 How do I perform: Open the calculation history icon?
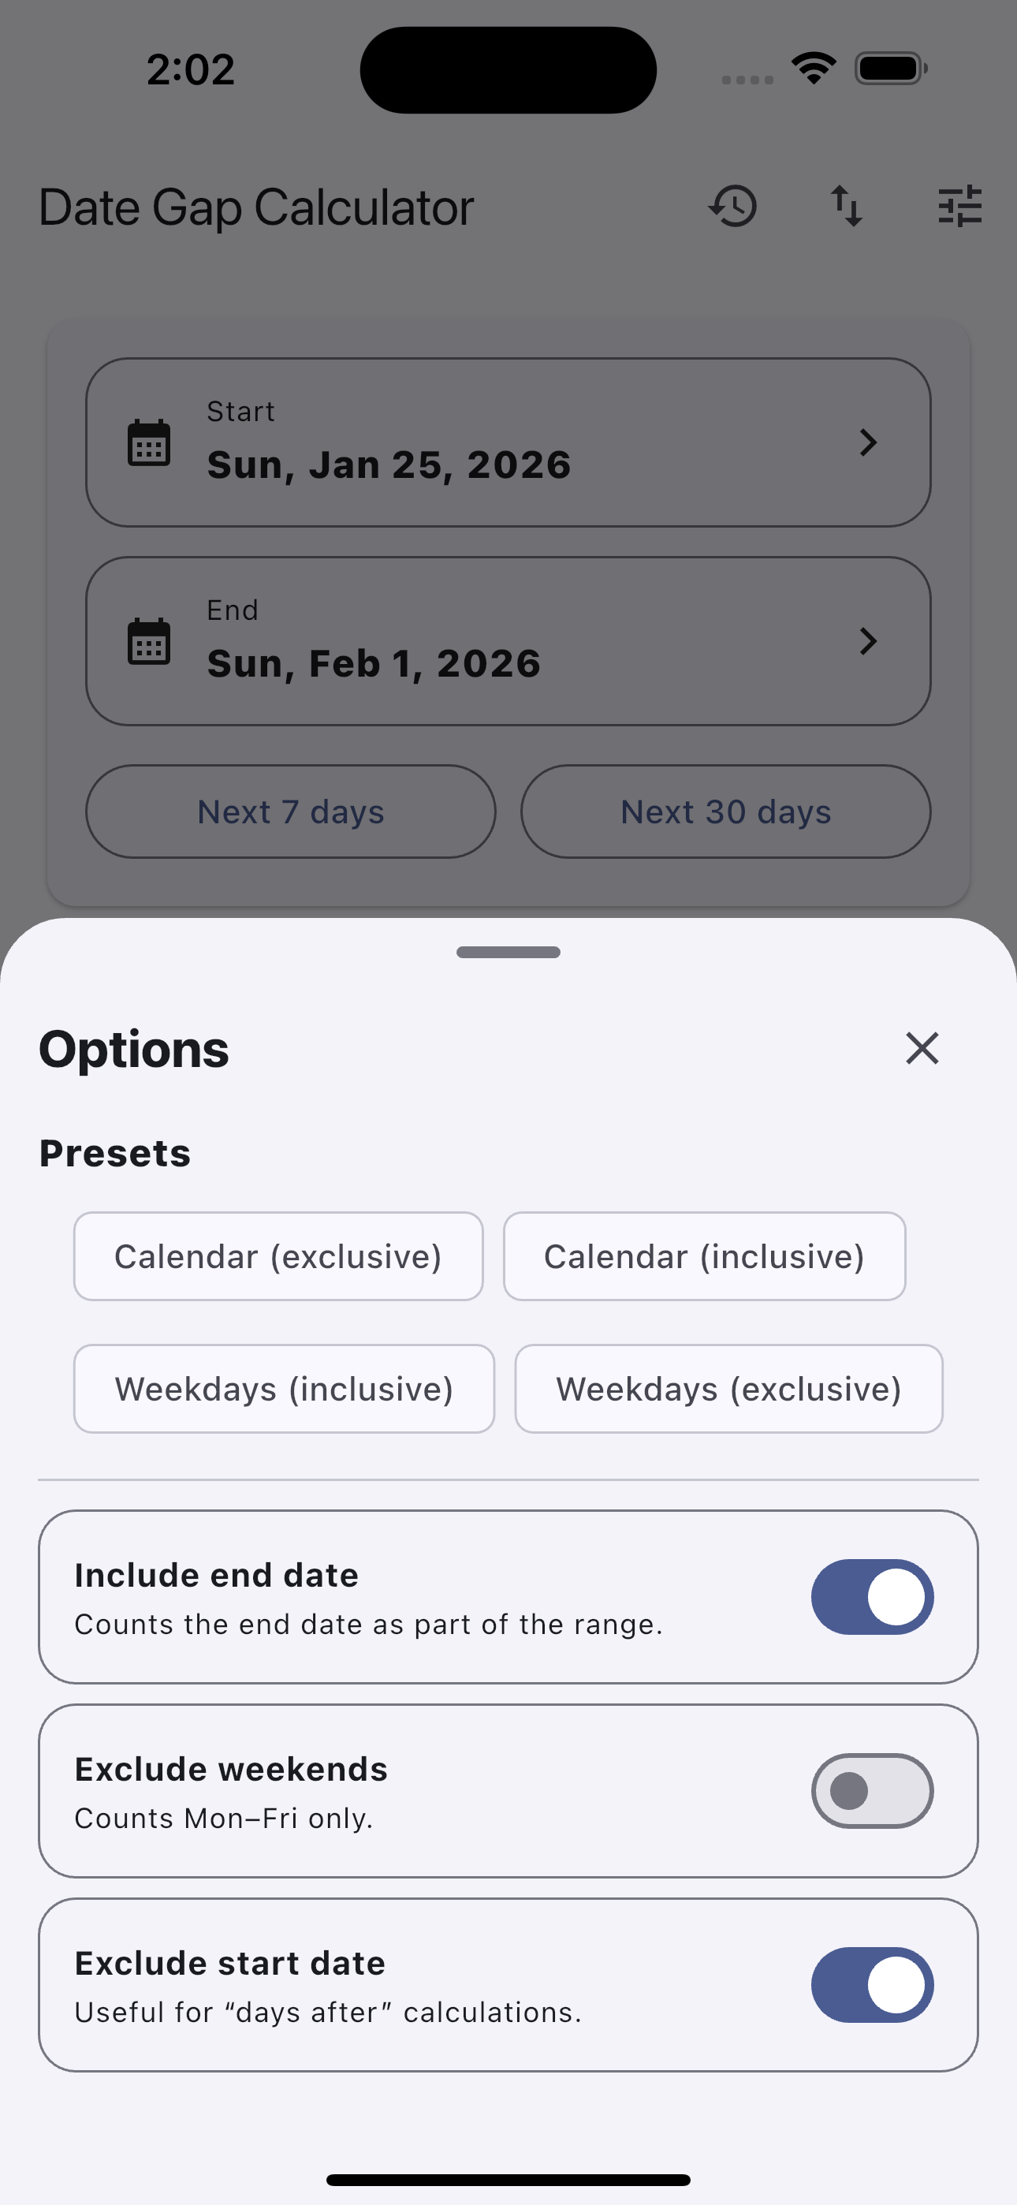pyautogui.click(x=732, y=207)
